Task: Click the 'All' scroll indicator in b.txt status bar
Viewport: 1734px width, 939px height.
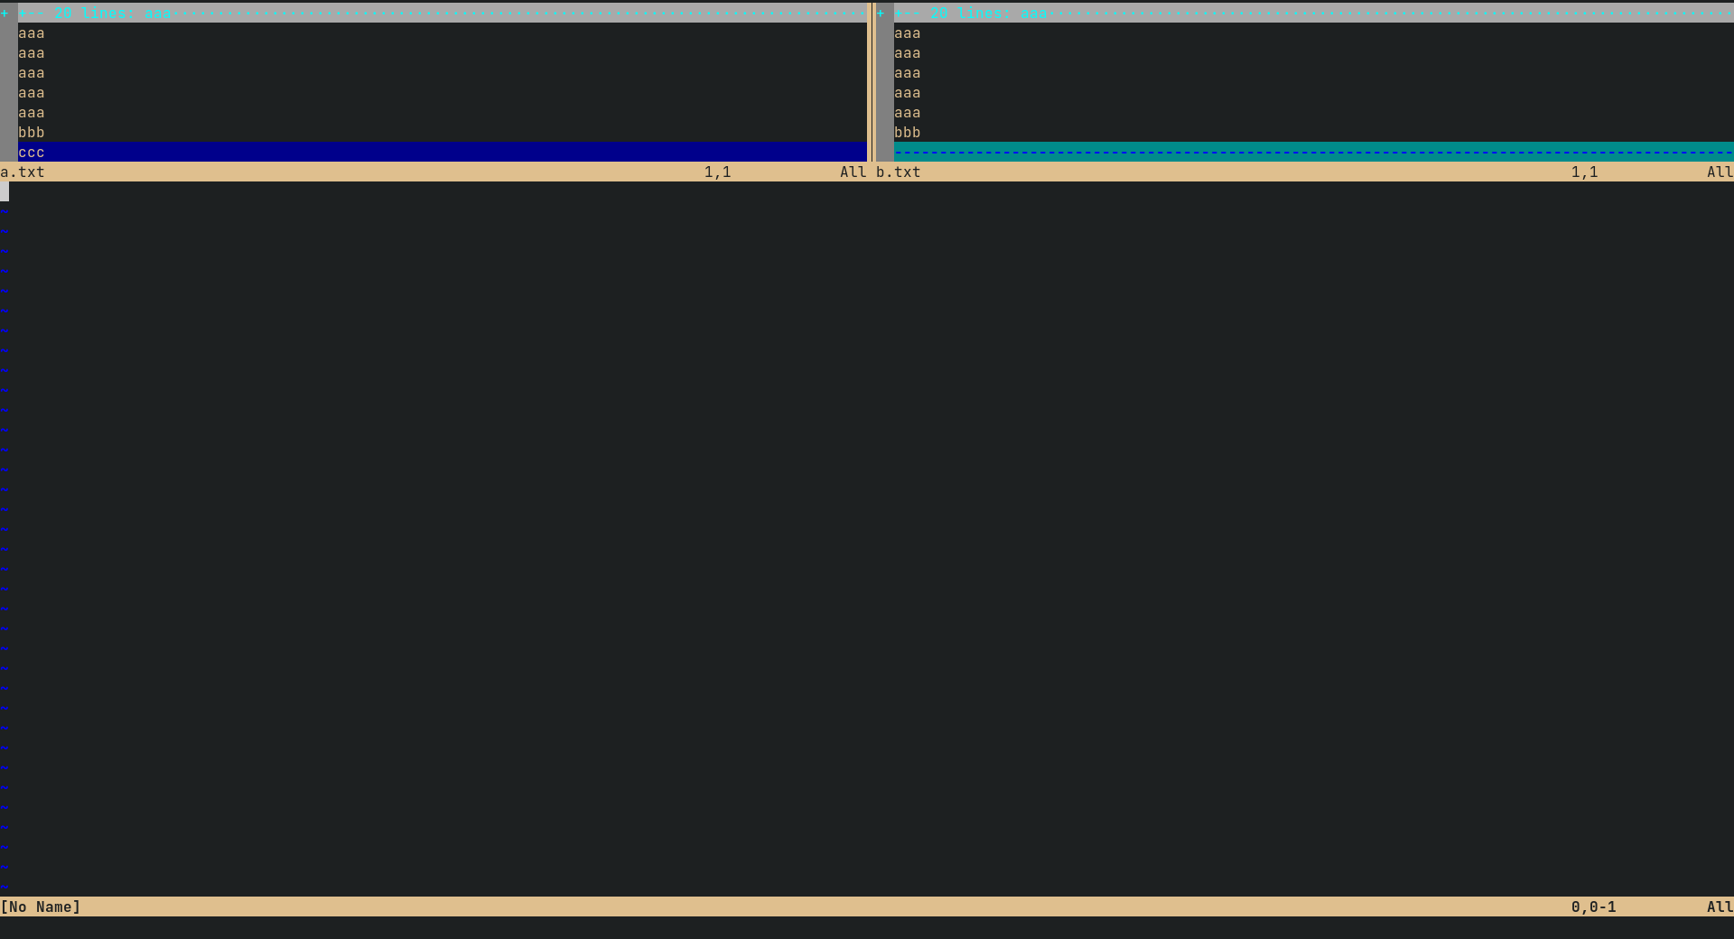Action: pos(1720,172)
